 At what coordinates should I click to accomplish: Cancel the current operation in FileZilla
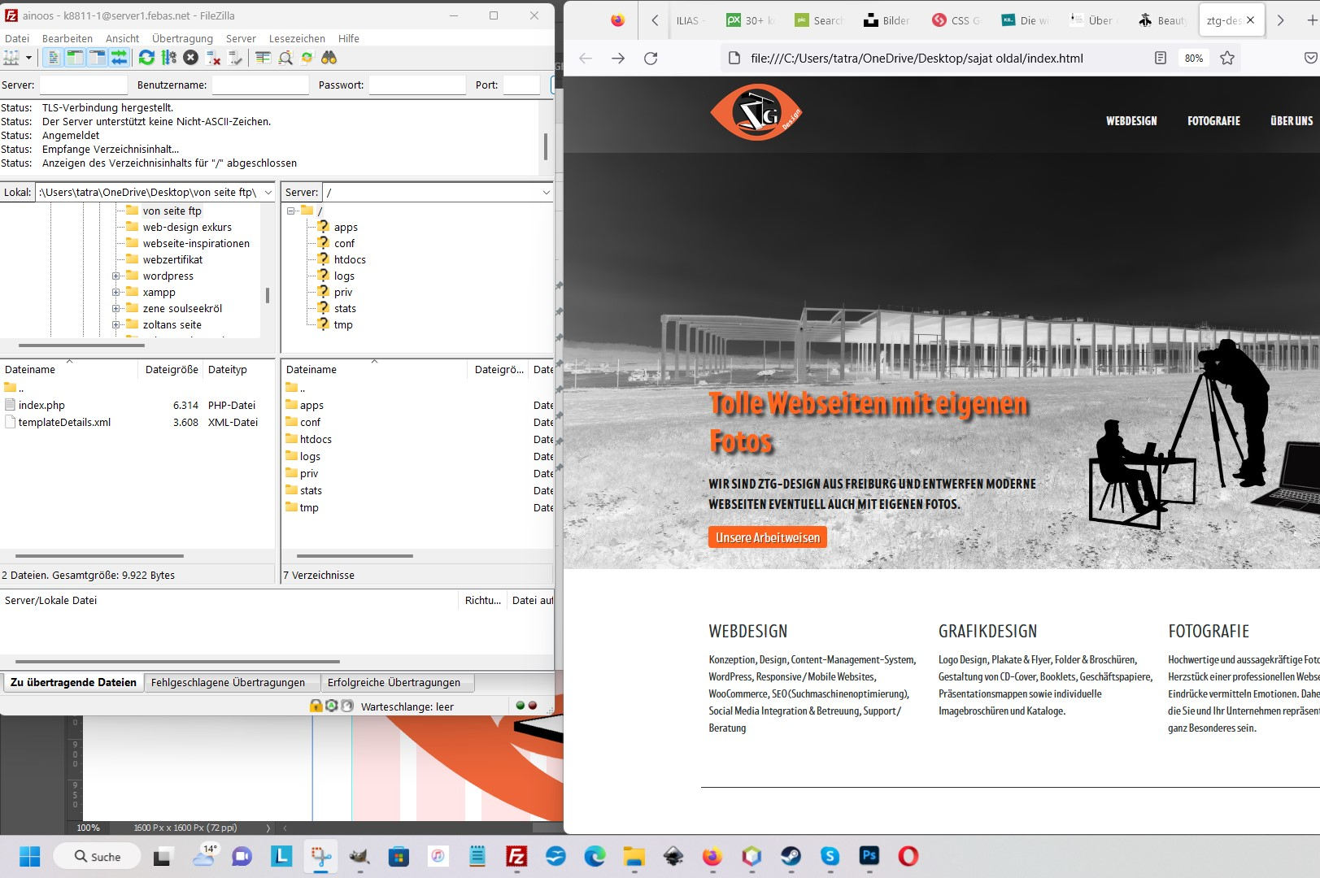[190, 58]
